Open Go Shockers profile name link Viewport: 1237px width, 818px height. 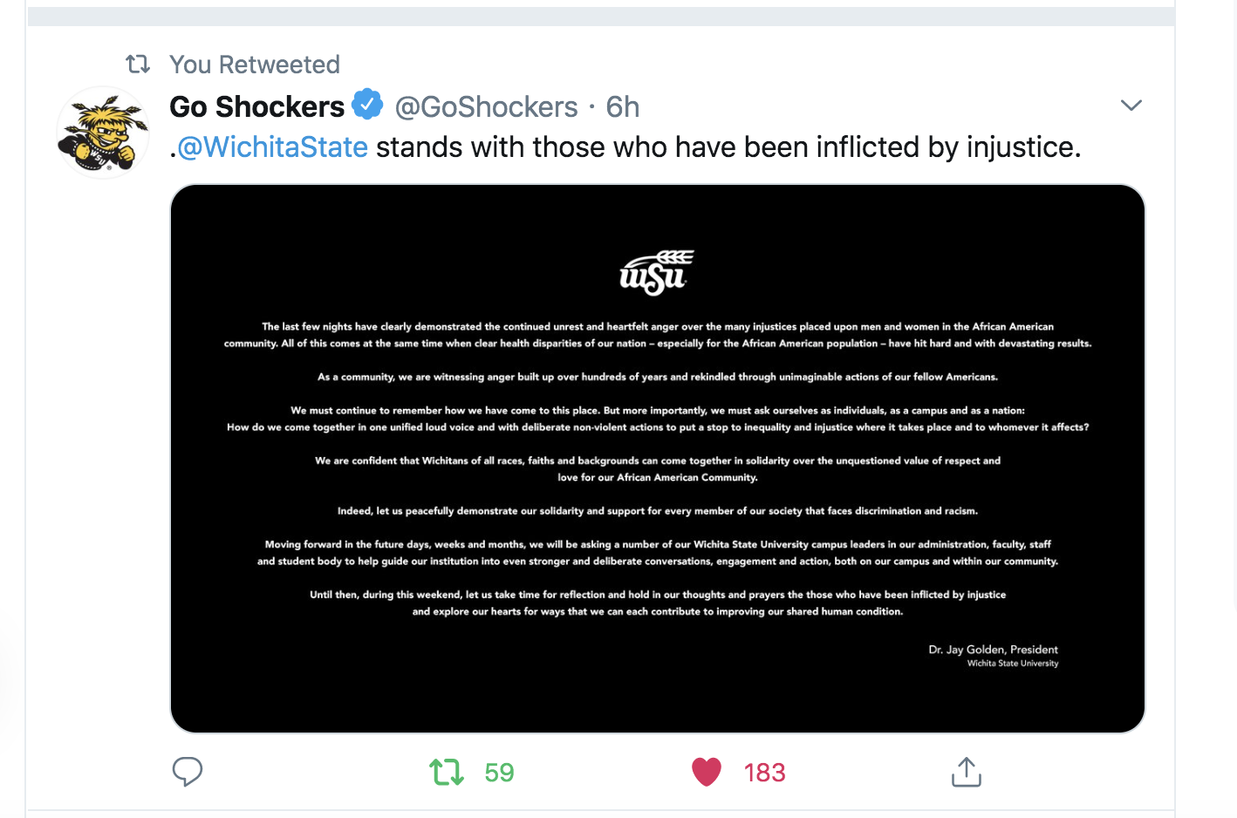coord(257,106)
